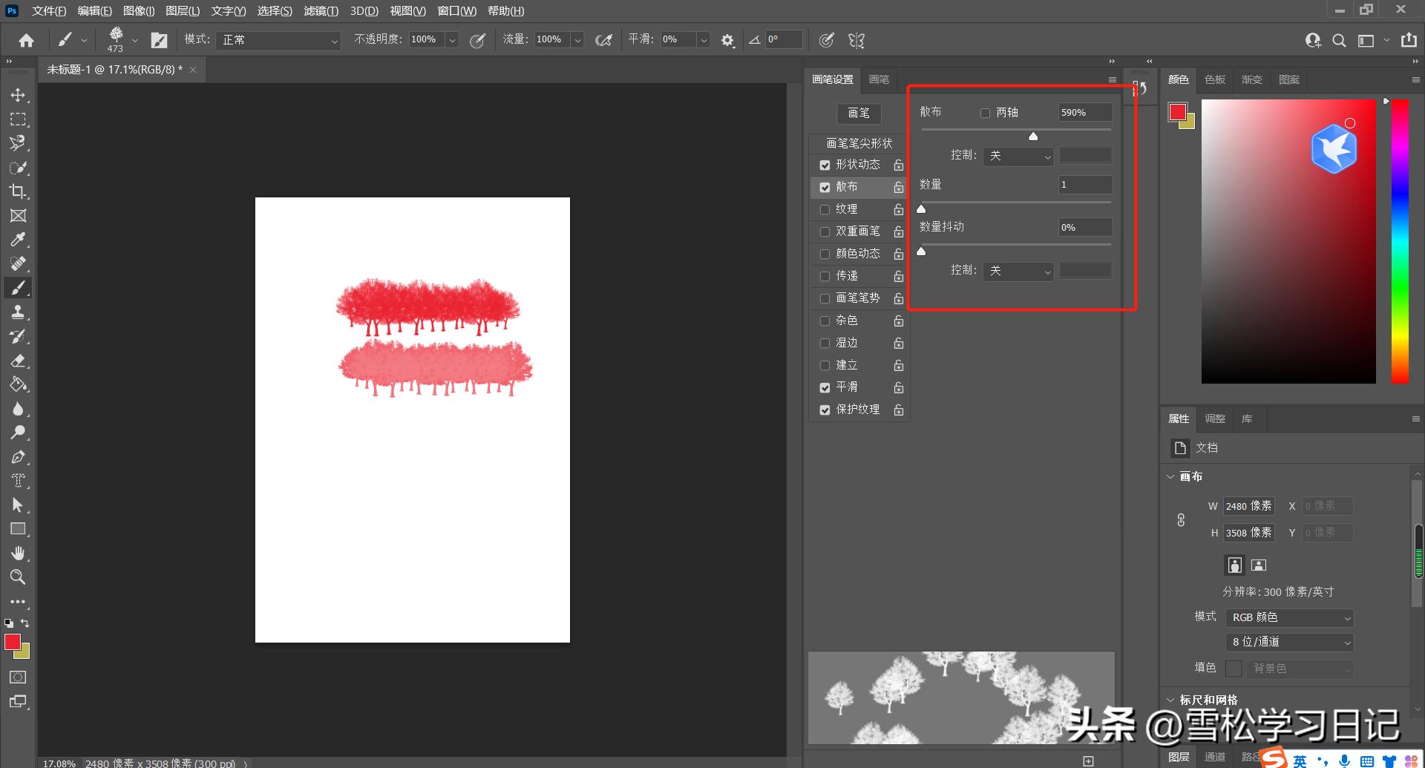Uncheck the 形状动态 shape dynamics option
The image size is (1425, 768).
click(x=825, y=165)
